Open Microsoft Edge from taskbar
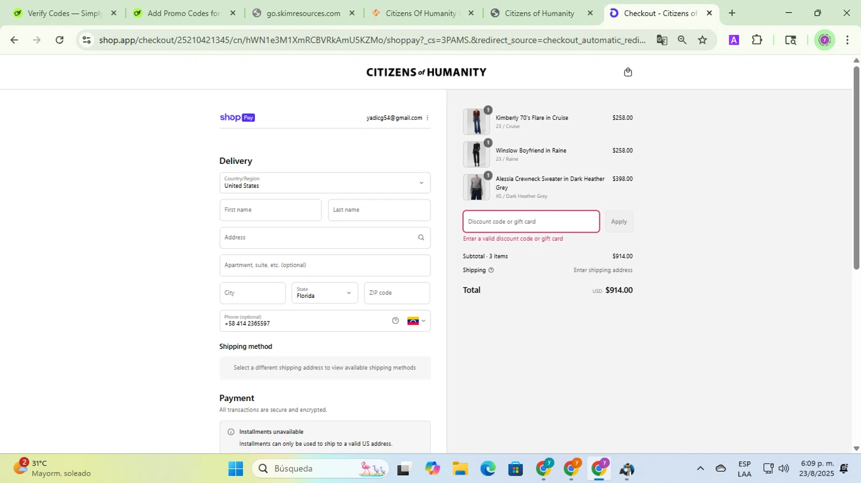 pyautogui.click(x=488, y=469)
